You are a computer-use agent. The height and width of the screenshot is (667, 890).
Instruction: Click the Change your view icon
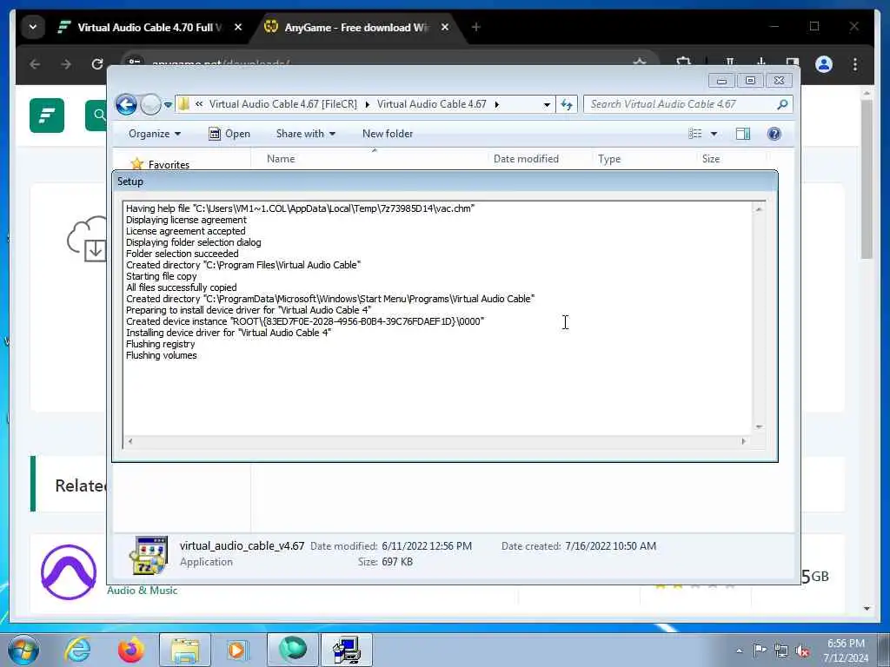click(x=695, y=134)
